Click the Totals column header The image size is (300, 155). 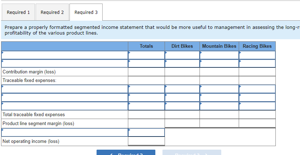click(x=146, y=46)
